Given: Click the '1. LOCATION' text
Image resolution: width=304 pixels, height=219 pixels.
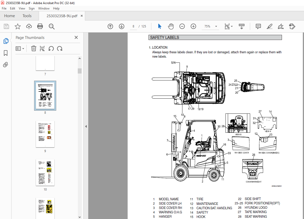Looking at the screenshot, I should click(158, 47).
